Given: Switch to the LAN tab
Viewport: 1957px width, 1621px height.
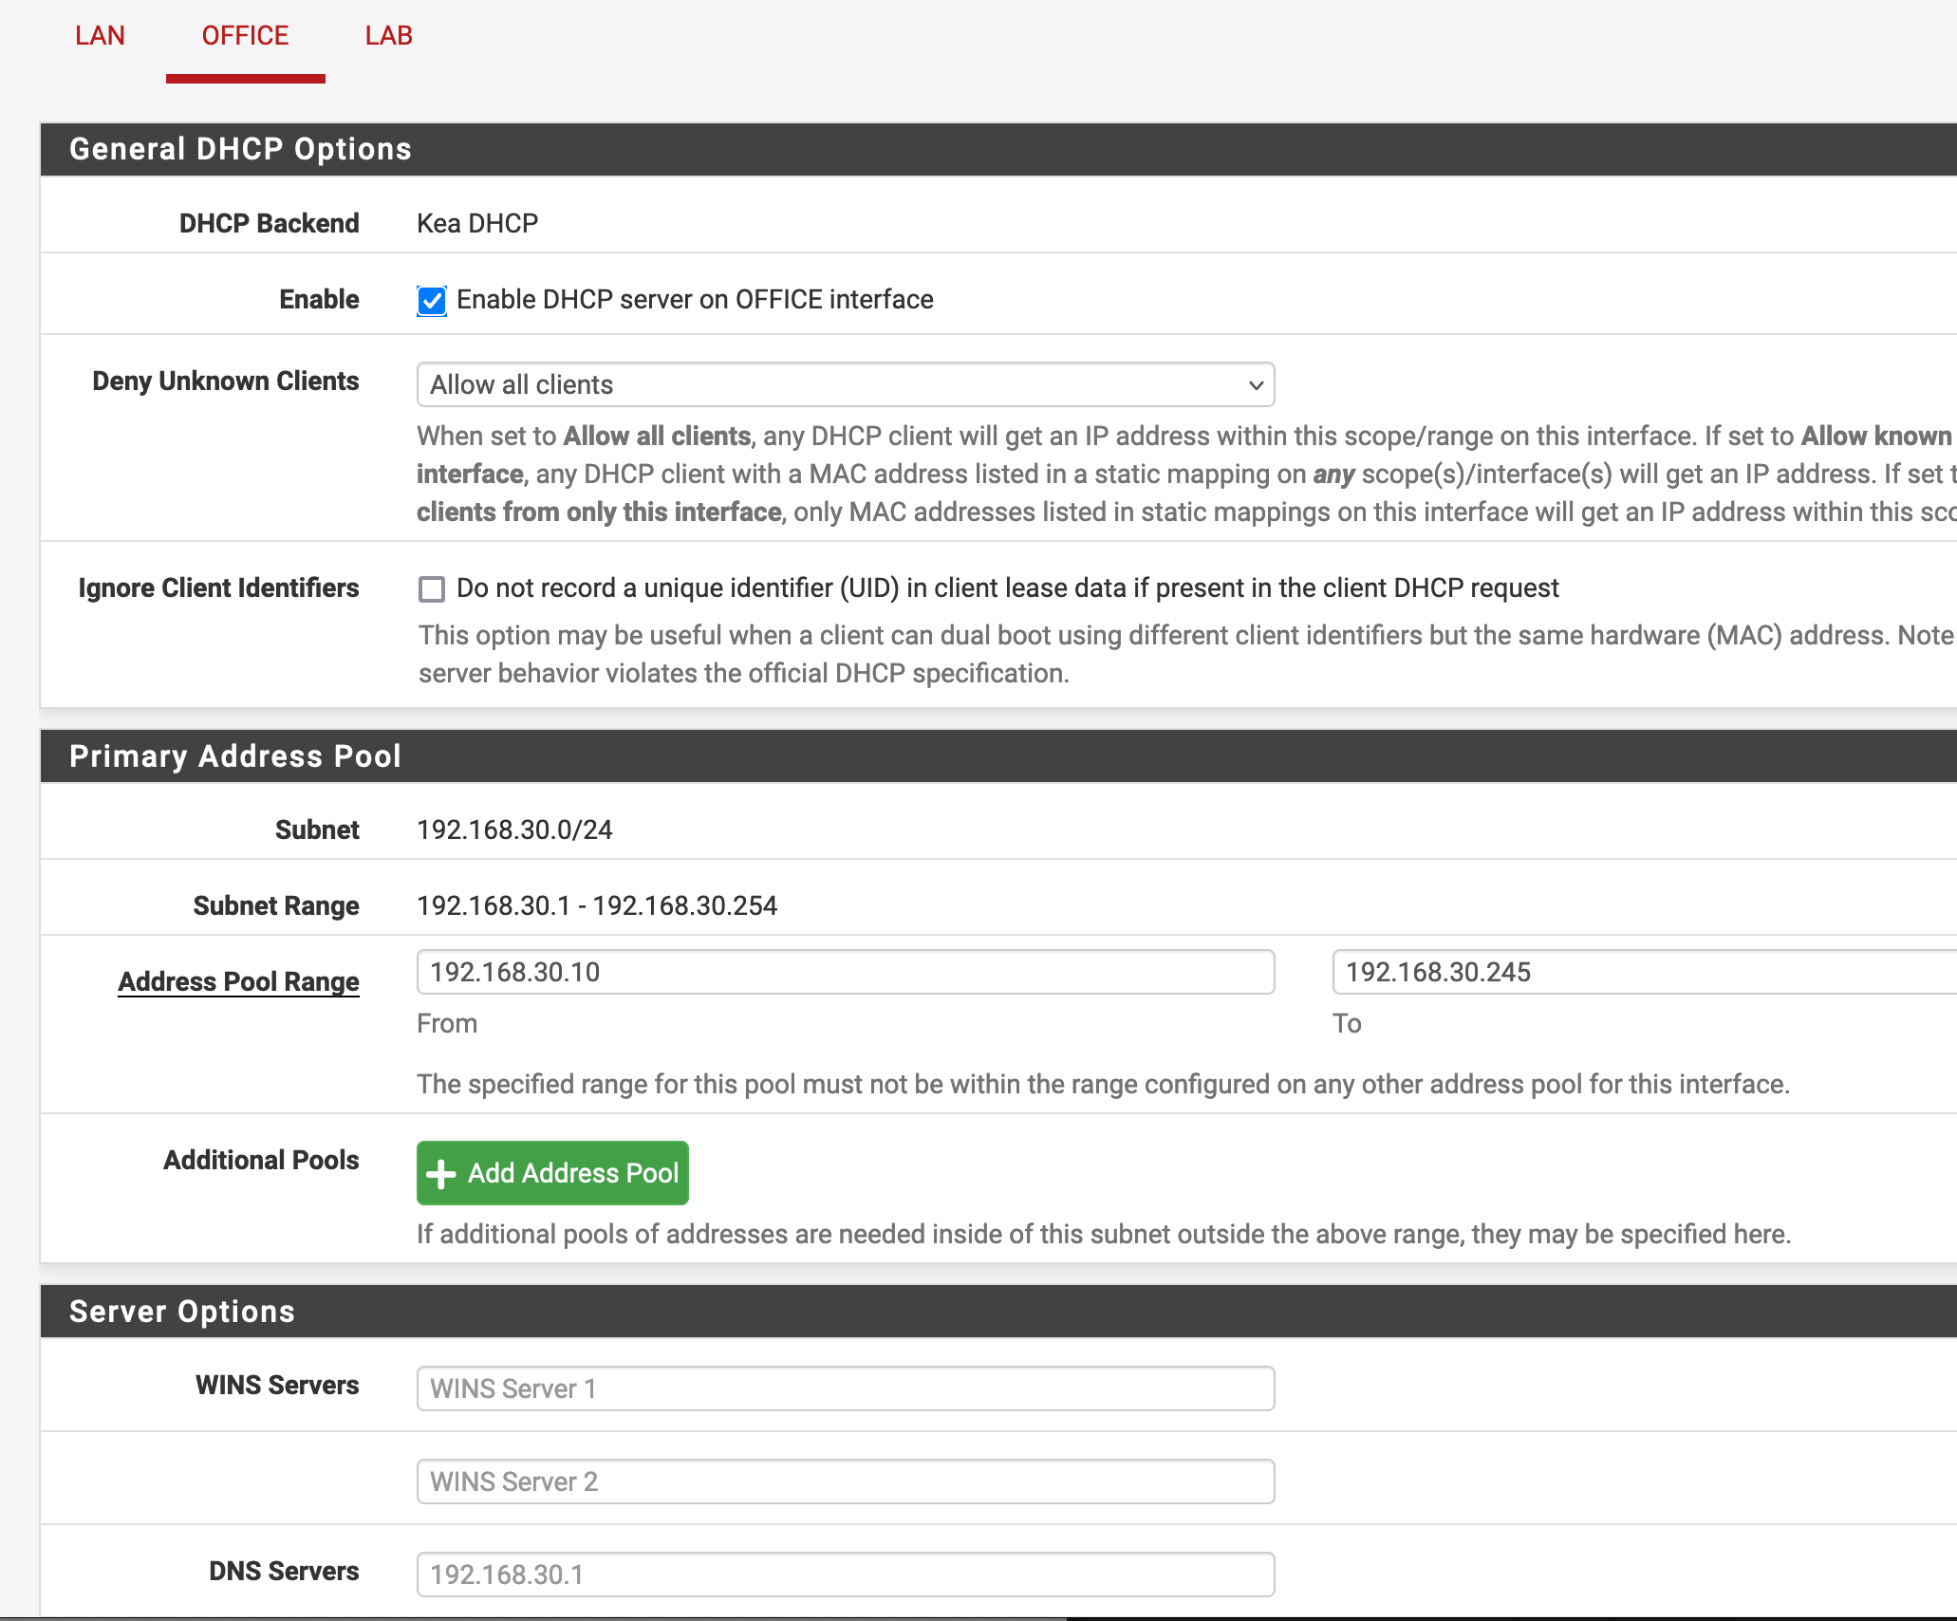Looking at the screenshot, I should click(100, 36).
